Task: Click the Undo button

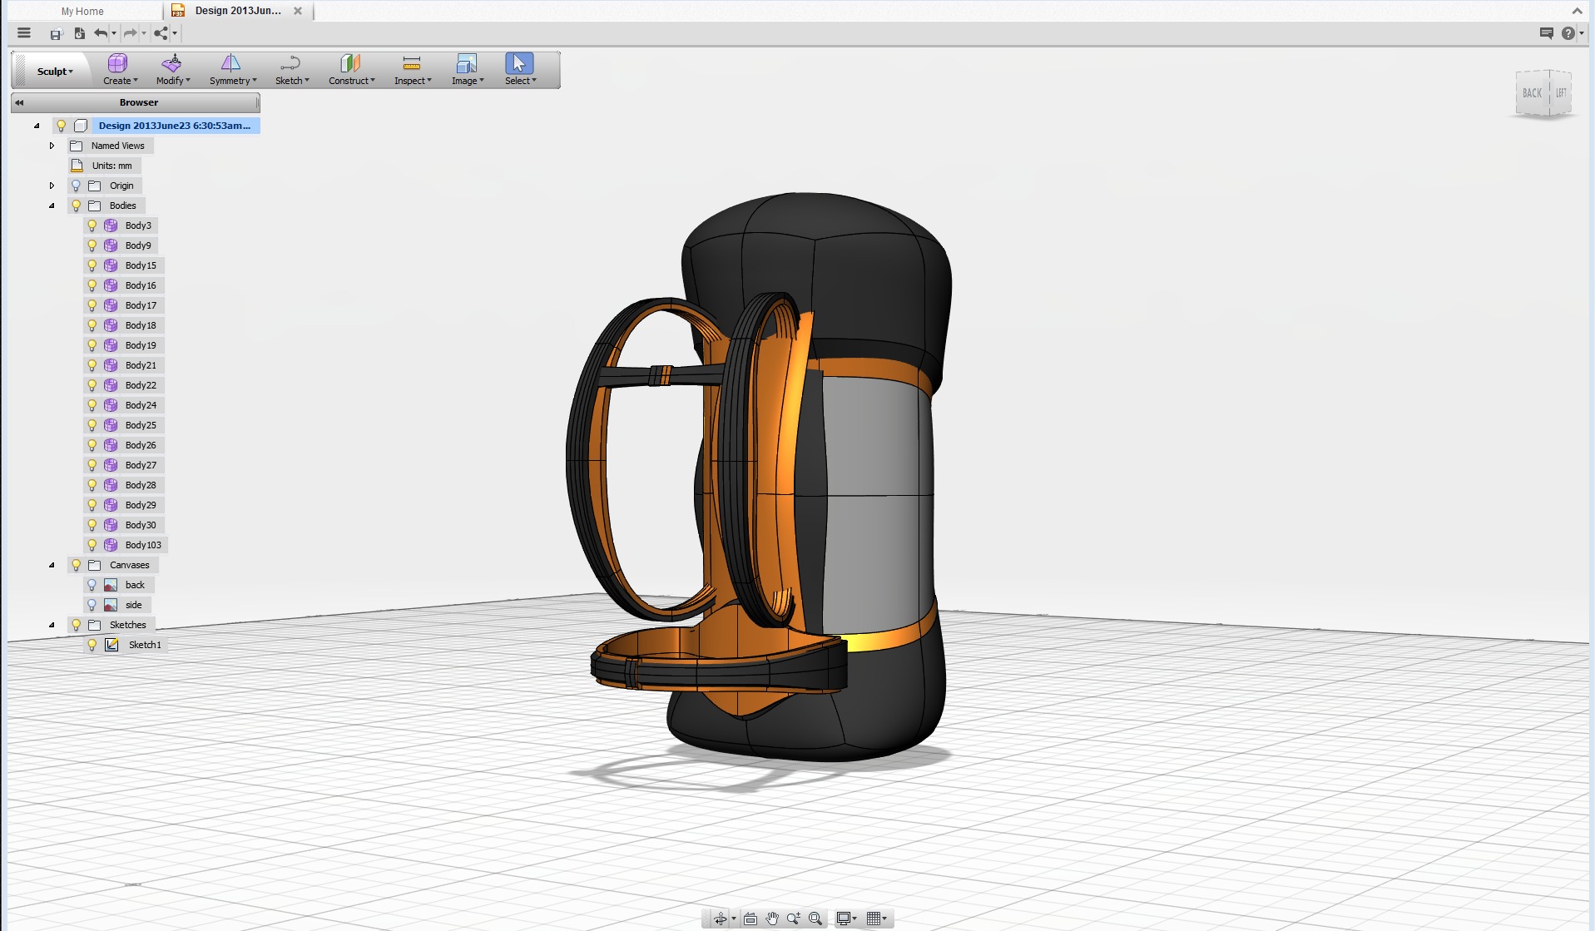Action: [100, 33]
